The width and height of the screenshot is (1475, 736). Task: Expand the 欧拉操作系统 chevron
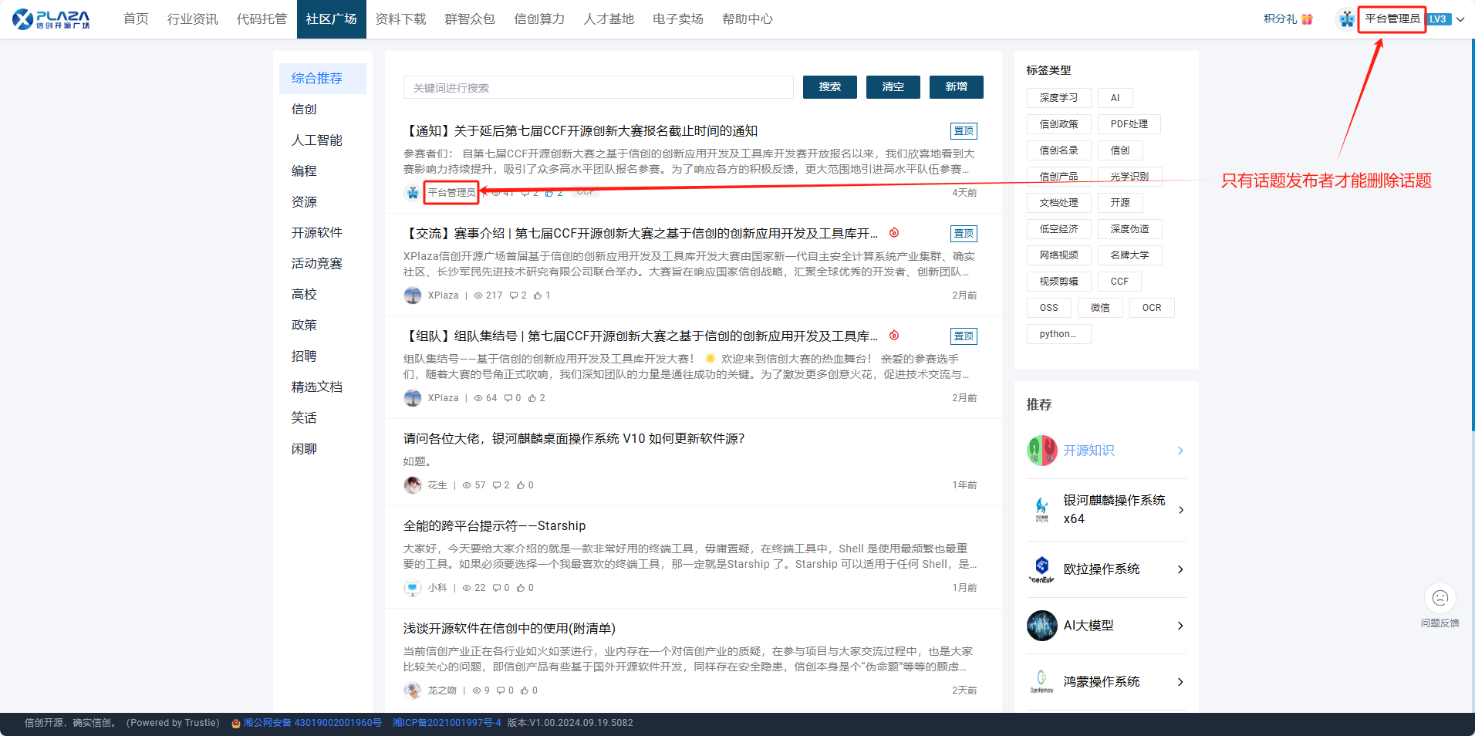pyautogui.click(x=1180, y=569)
